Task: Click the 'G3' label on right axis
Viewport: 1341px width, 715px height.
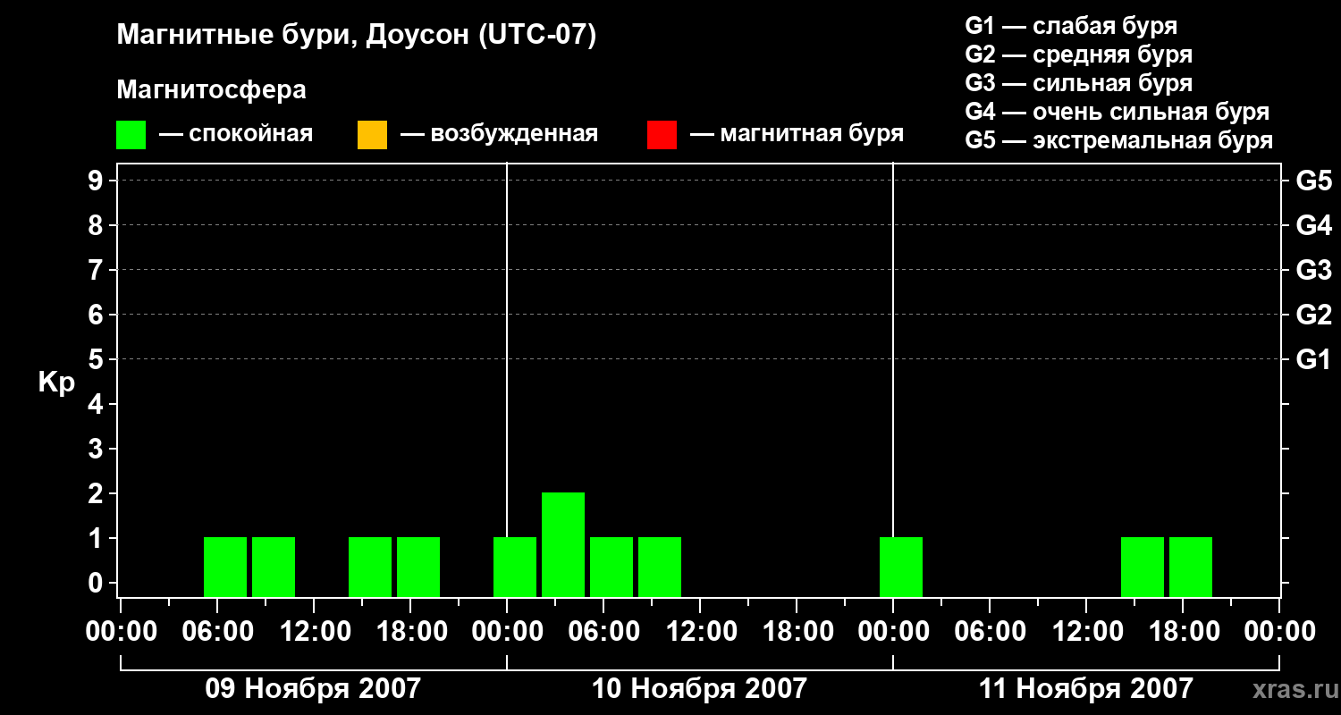Action: 1313,270
